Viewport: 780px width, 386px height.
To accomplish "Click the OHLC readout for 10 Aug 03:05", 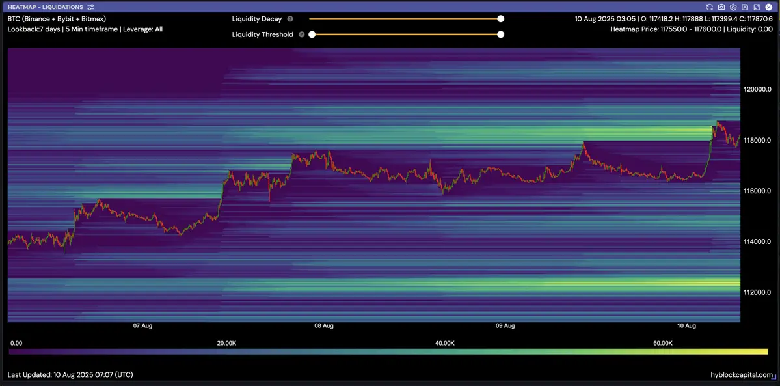I will pos(673,19).
